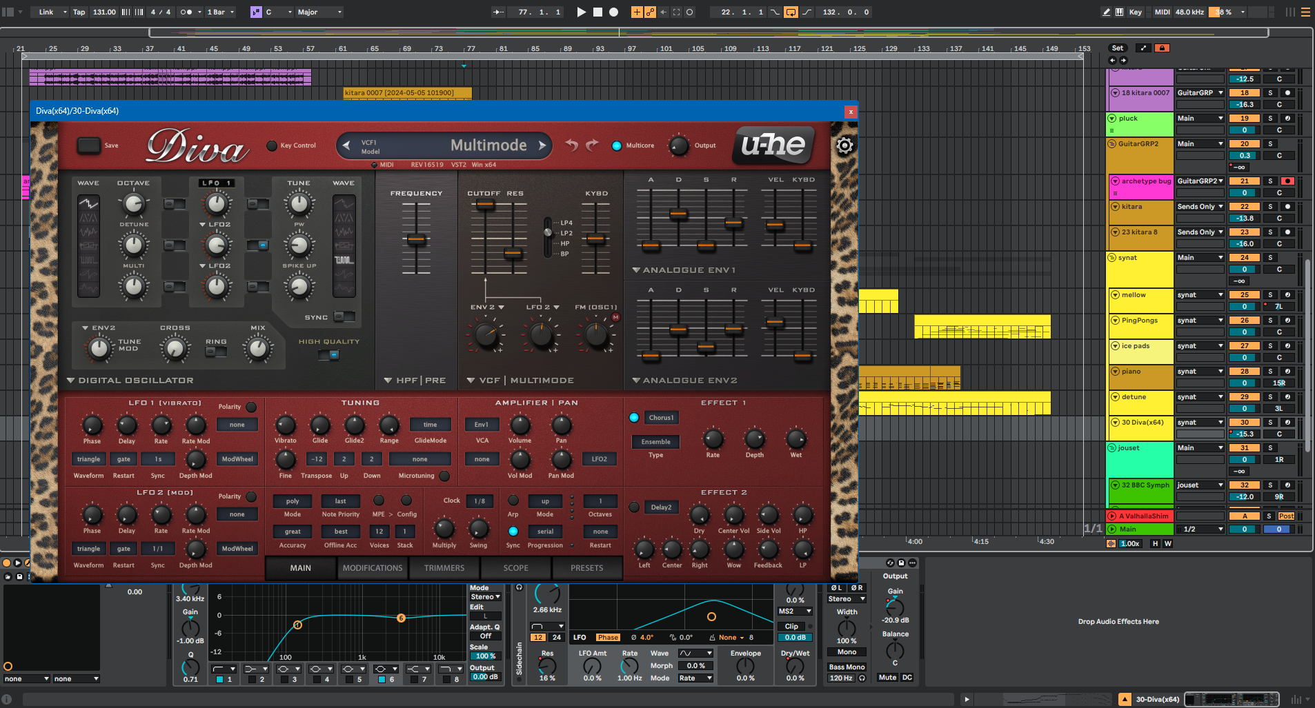1315x708 pixels.
Task: Click the Tap tempo button
Action: tap(79, 12)
